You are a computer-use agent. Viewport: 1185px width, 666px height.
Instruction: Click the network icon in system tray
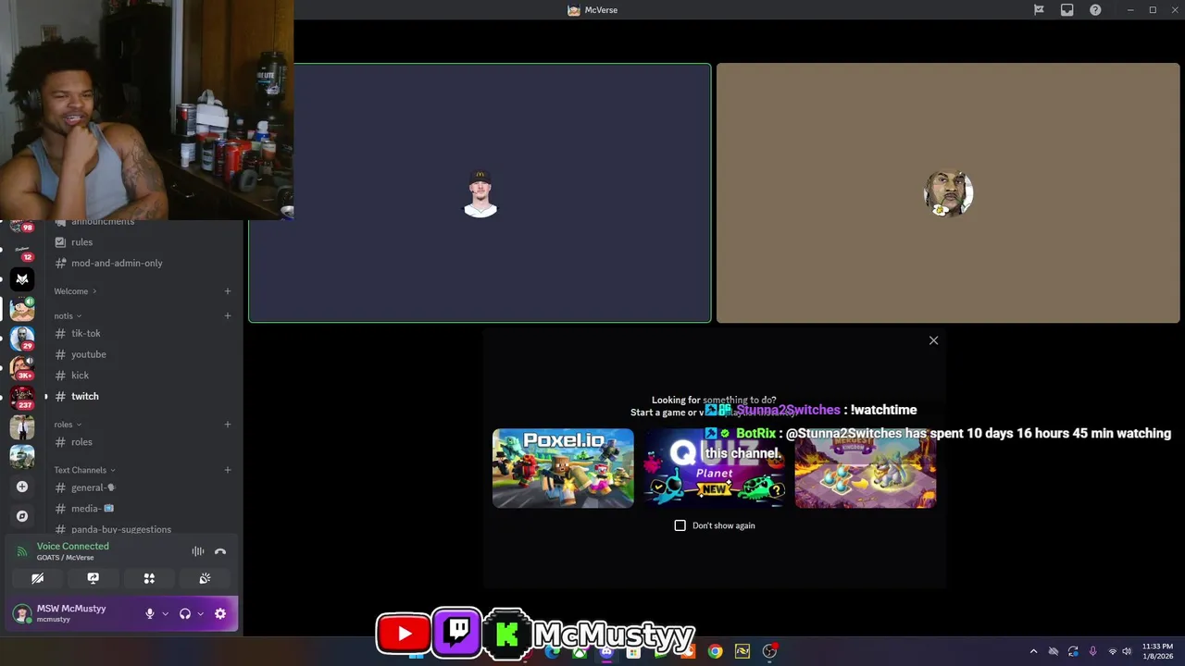click(1113, 651)
